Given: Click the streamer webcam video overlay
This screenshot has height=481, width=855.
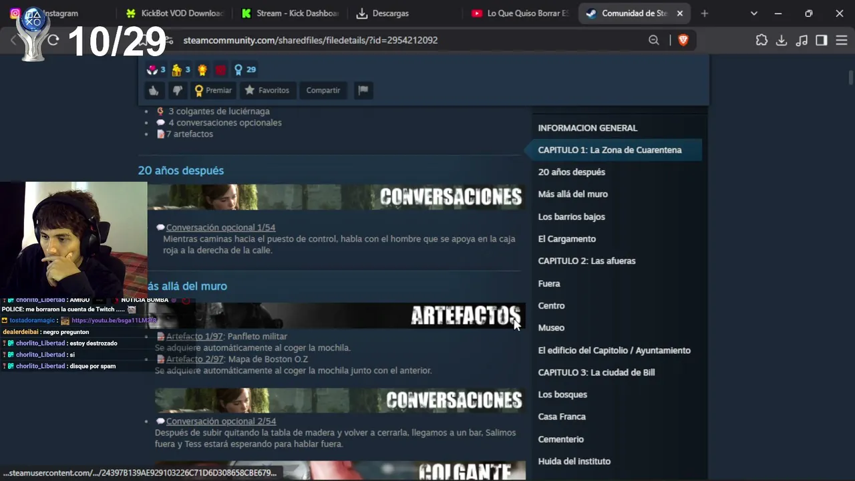Looking at the screenshot, I should [73, 240].
